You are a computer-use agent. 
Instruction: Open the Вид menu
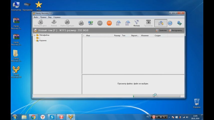(x=50, y=17)
